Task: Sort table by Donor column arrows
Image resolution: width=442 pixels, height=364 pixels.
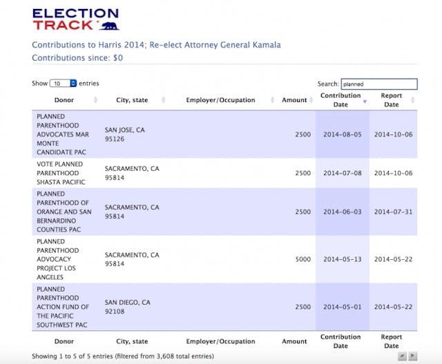Action: tap(95, 100)
